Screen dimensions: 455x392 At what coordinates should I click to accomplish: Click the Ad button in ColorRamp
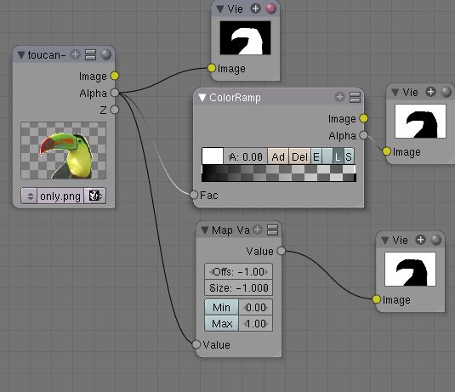click(x=278, y=156)
